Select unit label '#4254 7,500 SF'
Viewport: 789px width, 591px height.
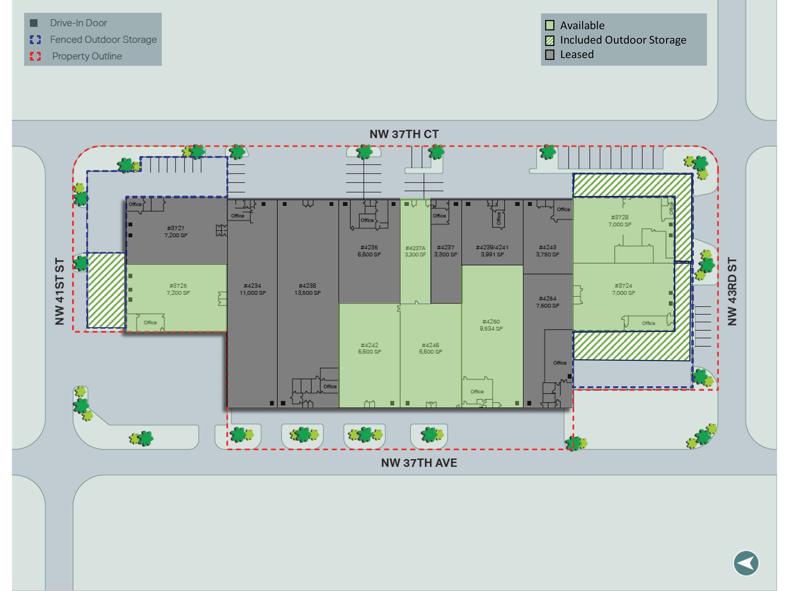[547, 302]
